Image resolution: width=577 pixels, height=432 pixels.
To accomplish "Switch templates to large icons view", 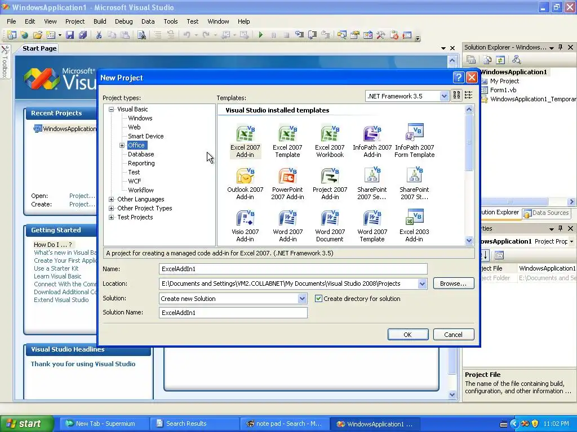I will 456,96.
